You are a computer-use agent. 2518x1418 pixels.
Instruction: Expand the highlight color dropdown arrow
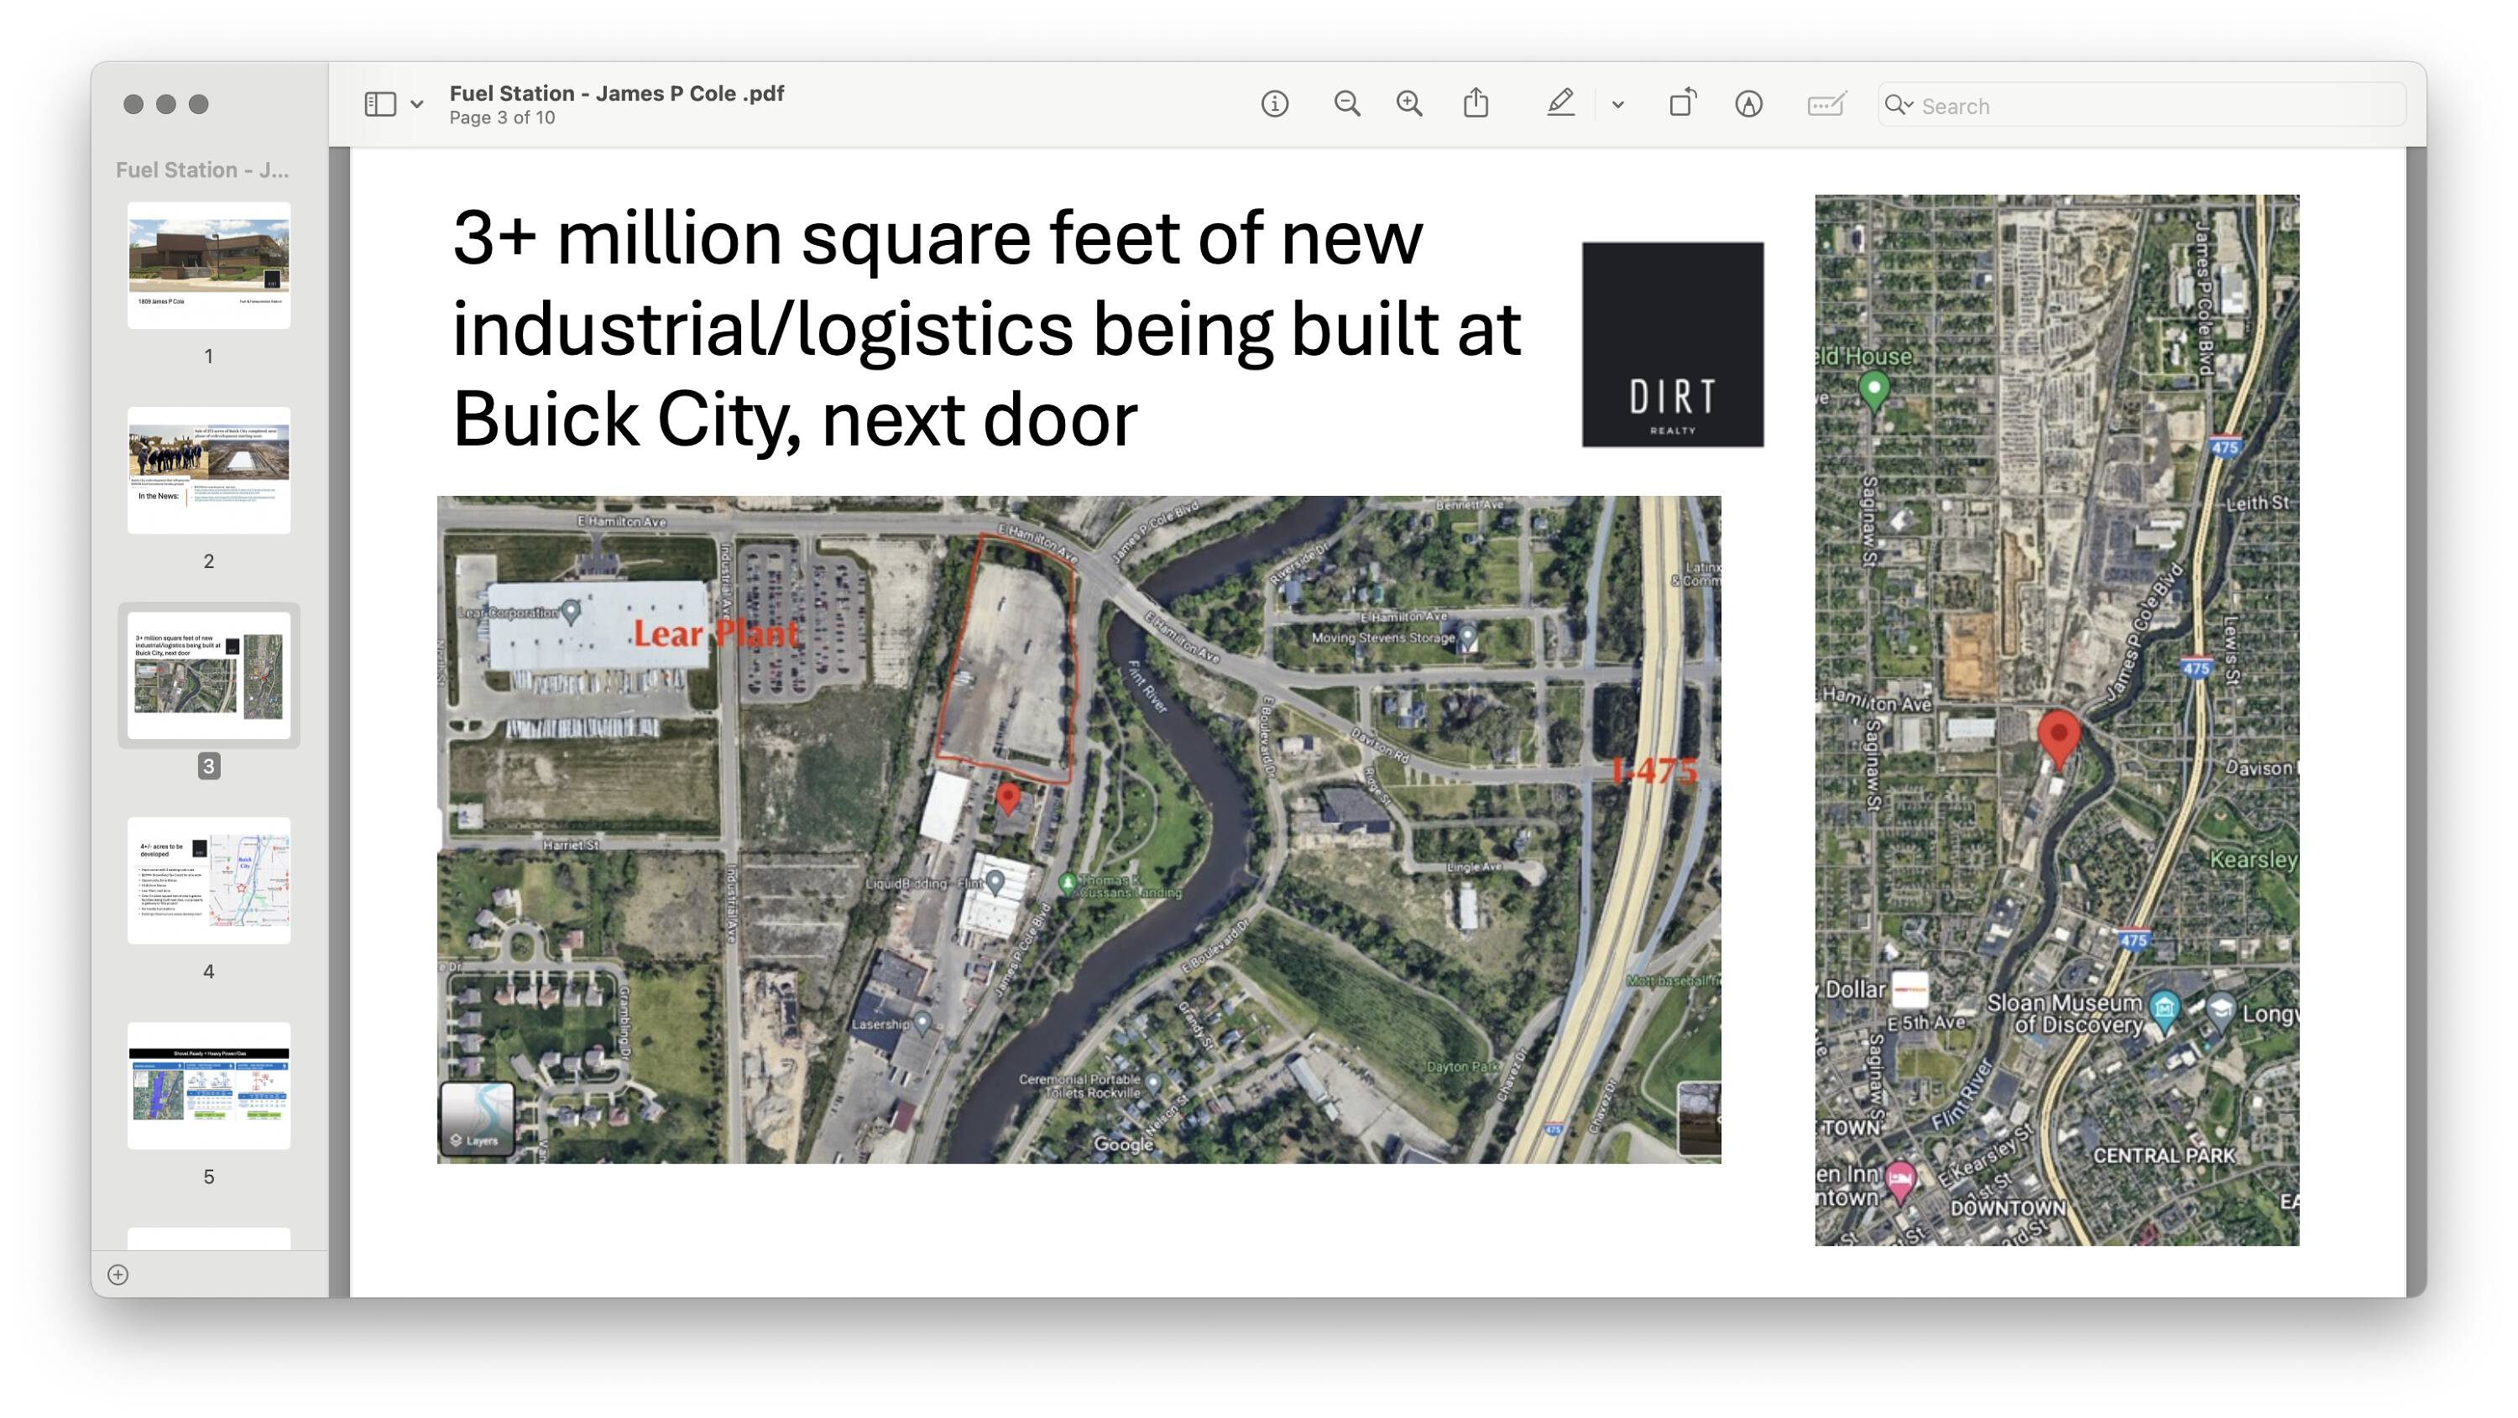coord(1617,105)
